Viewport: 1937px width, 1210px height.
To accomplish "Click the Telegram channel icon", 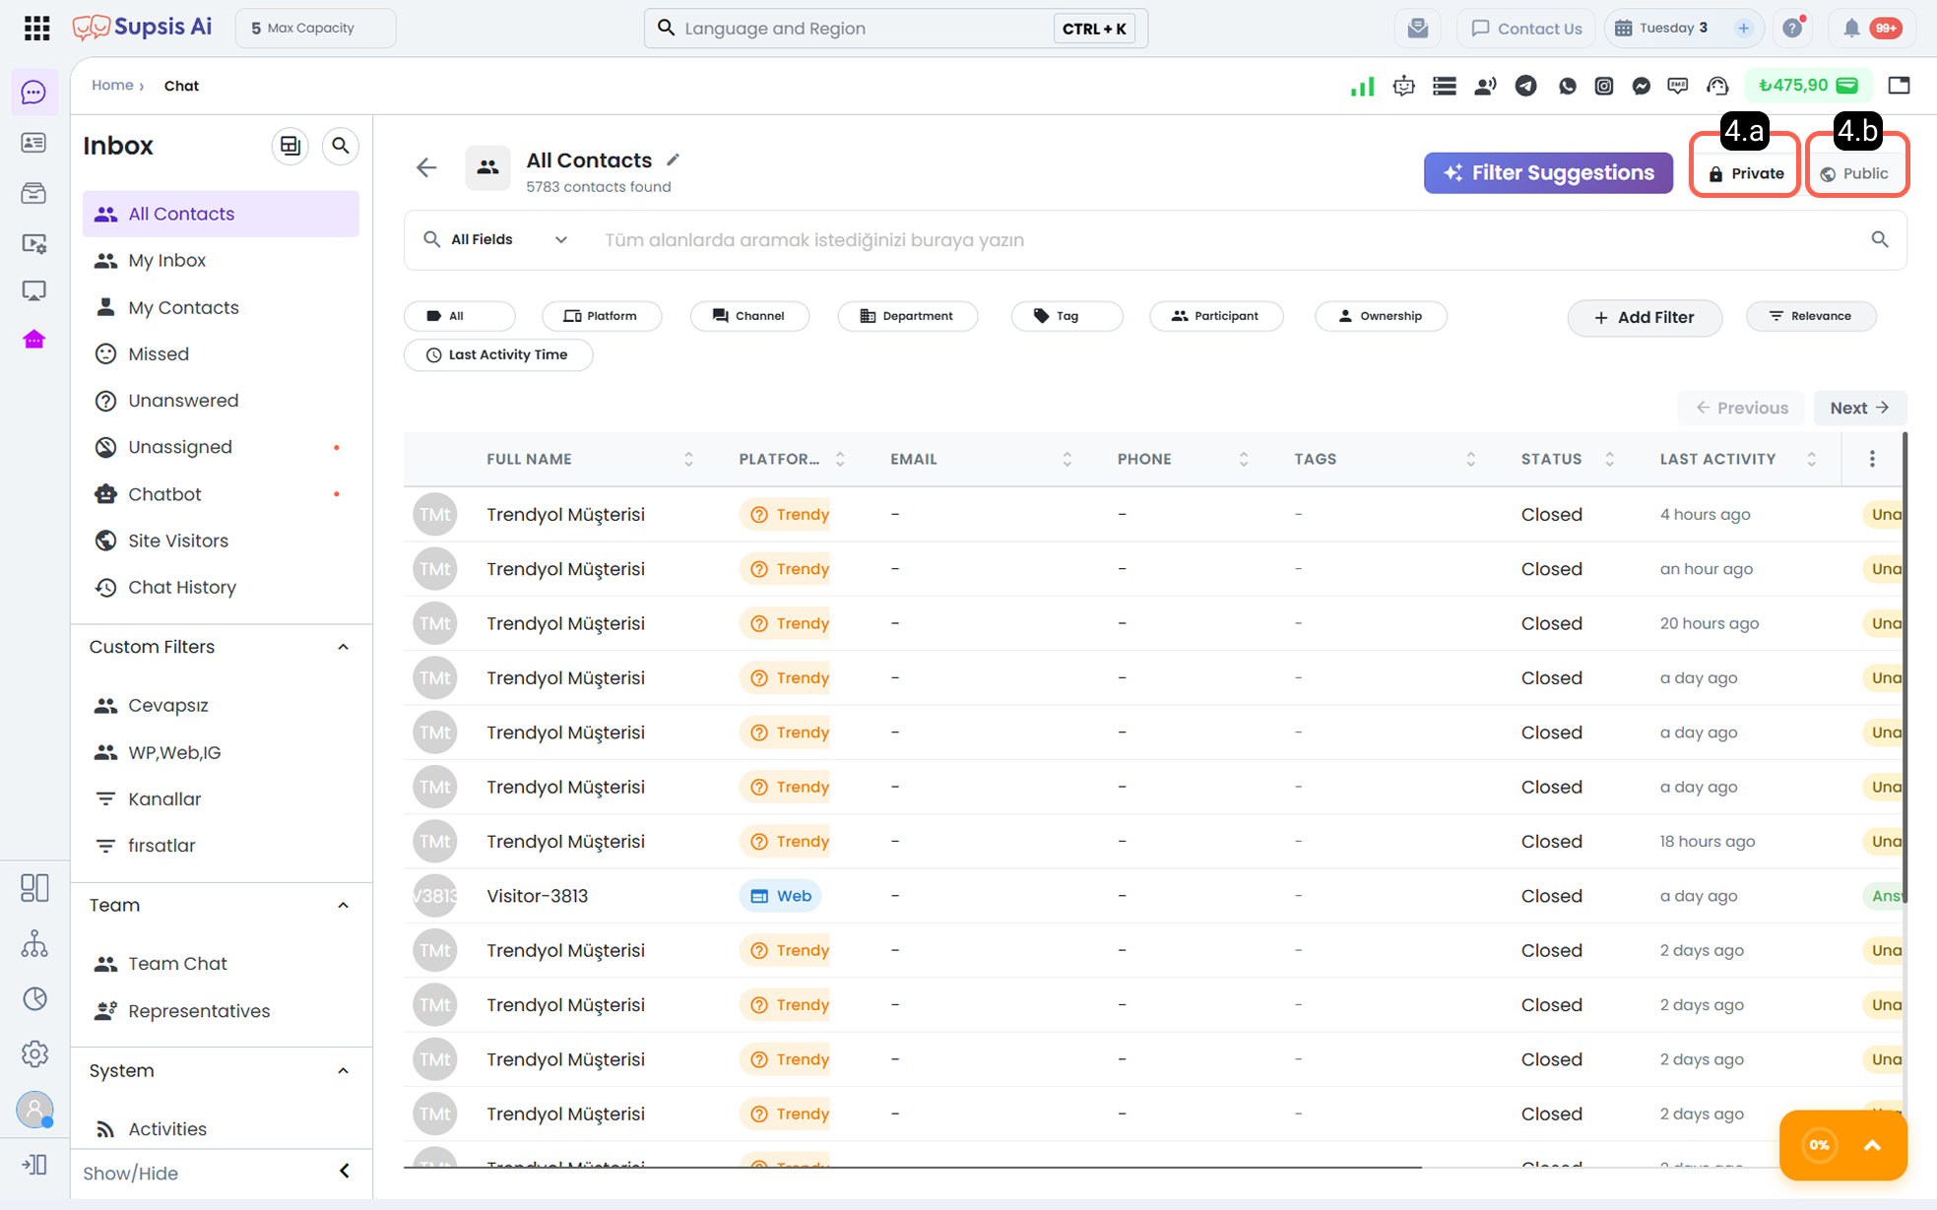I will (x=1525, y=86).
